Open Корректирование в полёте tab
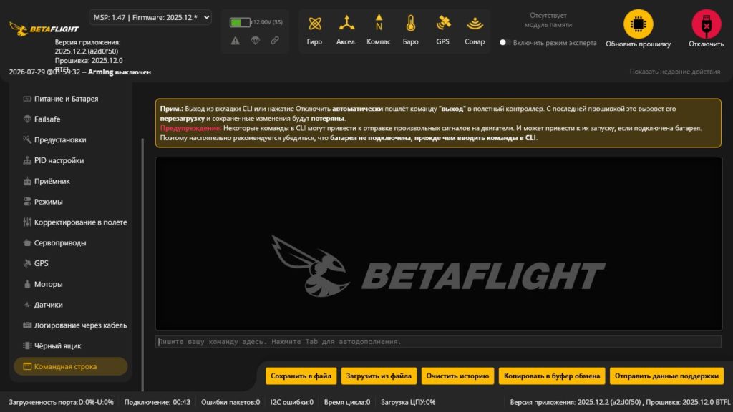The image size is (733, 412). (x=71, y=222)
